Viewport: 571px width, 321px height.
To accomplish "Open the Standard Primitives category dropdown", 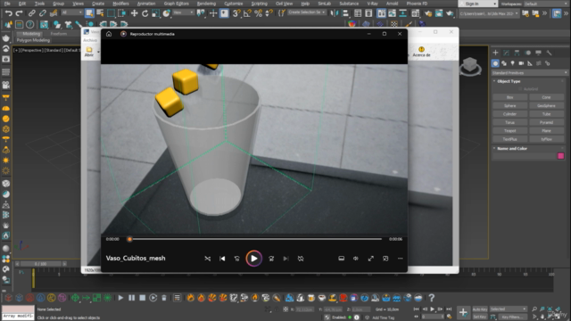I will [x=529, y=73].
